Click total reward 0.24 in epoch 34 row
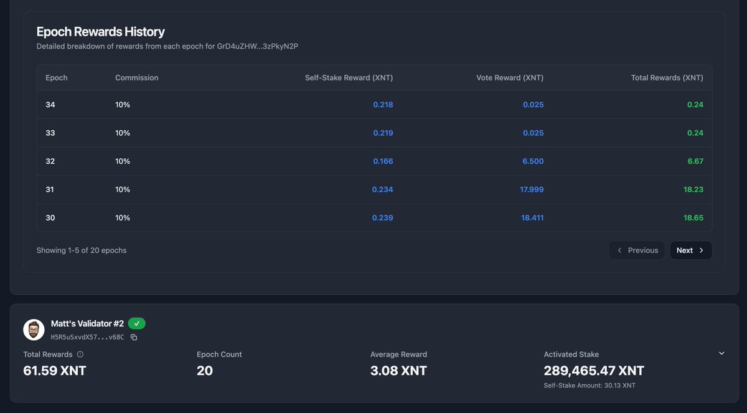The image size is (747, 413). click(695, 105)
